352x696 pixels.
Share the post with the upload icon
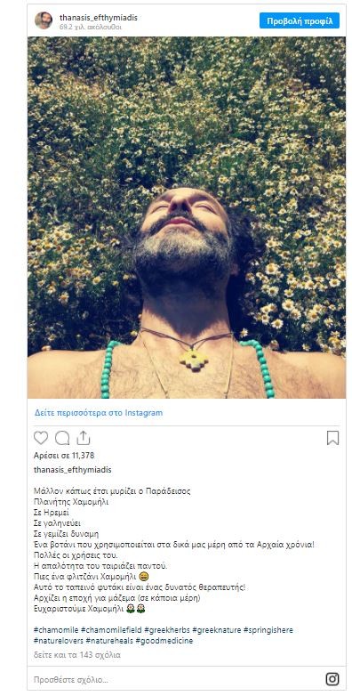coord(83,438)
